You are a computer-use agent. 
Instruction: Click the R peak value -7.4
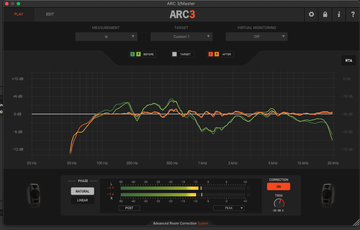110,194
